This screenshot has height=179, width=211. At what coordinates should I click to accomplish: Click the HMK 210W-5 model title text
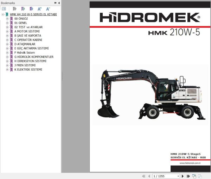(174, 32)
